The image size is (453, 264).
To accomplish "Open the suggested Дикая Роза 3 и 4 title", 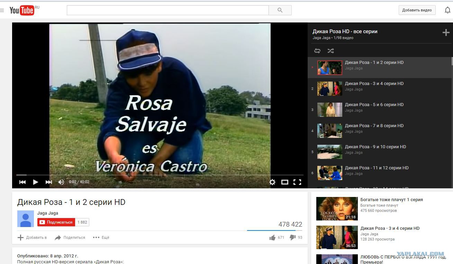I will click(x=390, y=228).
